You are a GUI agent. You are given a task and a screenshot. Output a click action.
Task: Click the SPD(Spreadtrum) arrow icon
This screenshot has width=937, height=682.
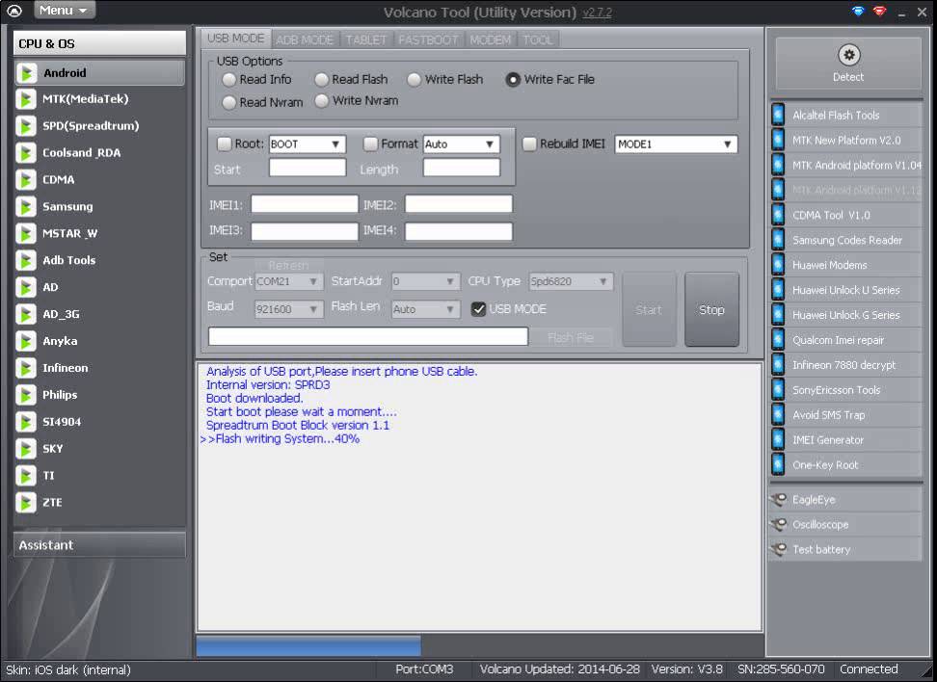[x=26, y=126]
